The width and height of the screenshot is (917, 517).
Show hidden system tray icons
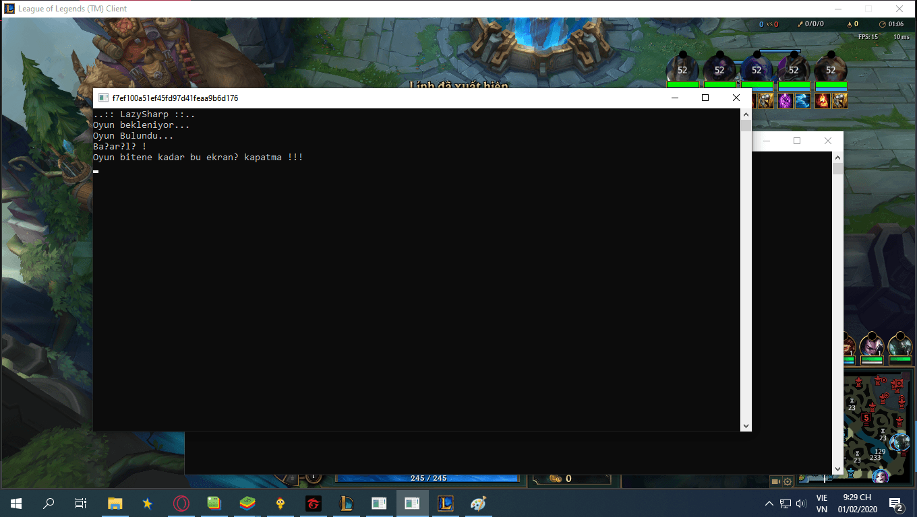pyautogui.click(x=769, y=504)
